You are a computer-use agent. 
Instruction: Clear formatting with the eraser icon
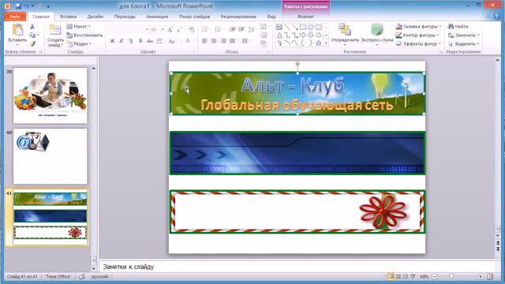(x=192, y=30)
